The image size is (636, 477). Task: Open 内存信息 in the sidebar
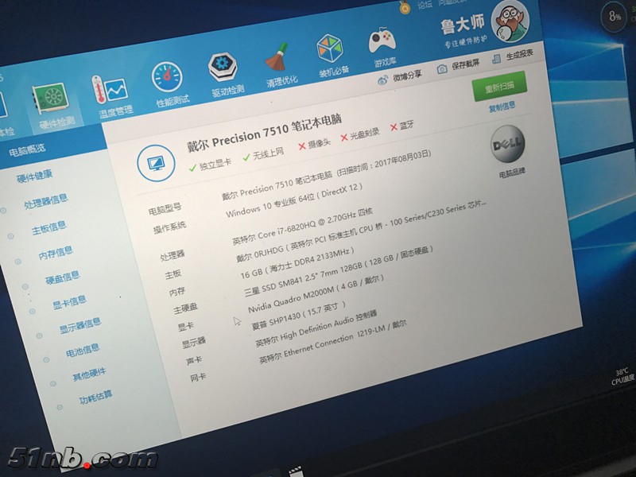coord(56,252)
